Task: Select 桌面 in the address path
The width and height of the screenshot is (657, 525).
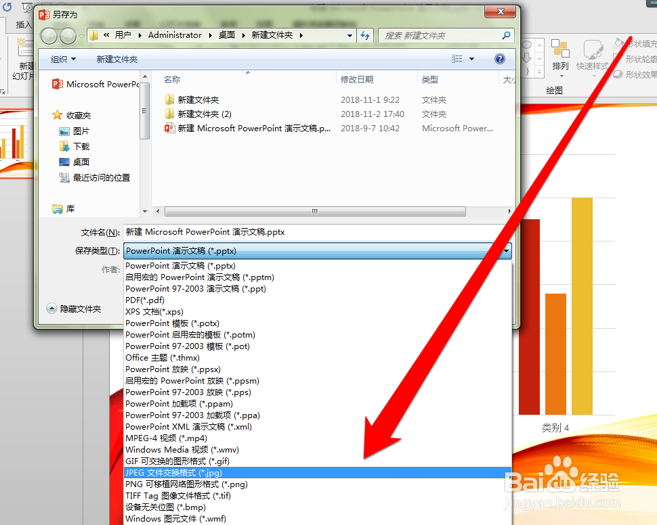Action: click(x=227, y=35)
